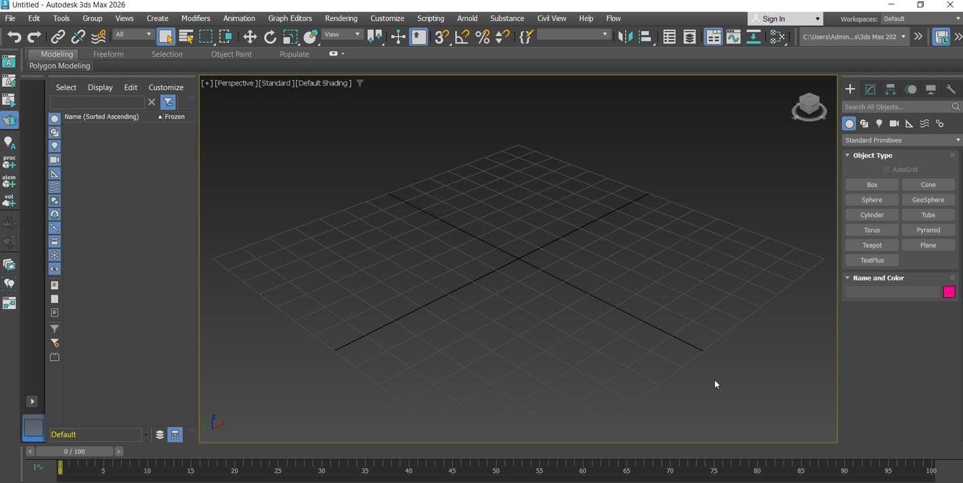Screen dimensions: 963x483
Task: Show Lights category in Create panel
Action: click(879, 124)
